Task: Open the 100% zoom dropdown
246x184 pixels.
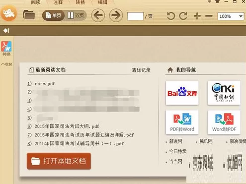Action: pyautogui.click(x=231, y=16)
